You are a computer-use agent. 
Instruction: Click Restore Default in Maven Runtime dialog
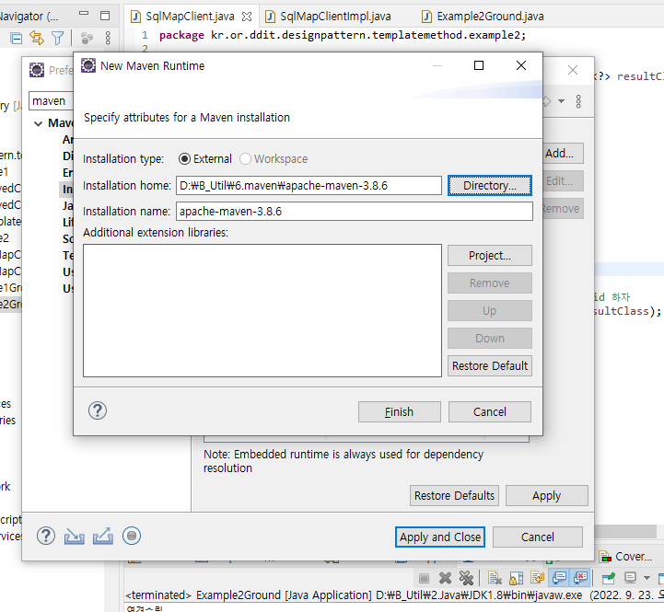coord(490,365)
